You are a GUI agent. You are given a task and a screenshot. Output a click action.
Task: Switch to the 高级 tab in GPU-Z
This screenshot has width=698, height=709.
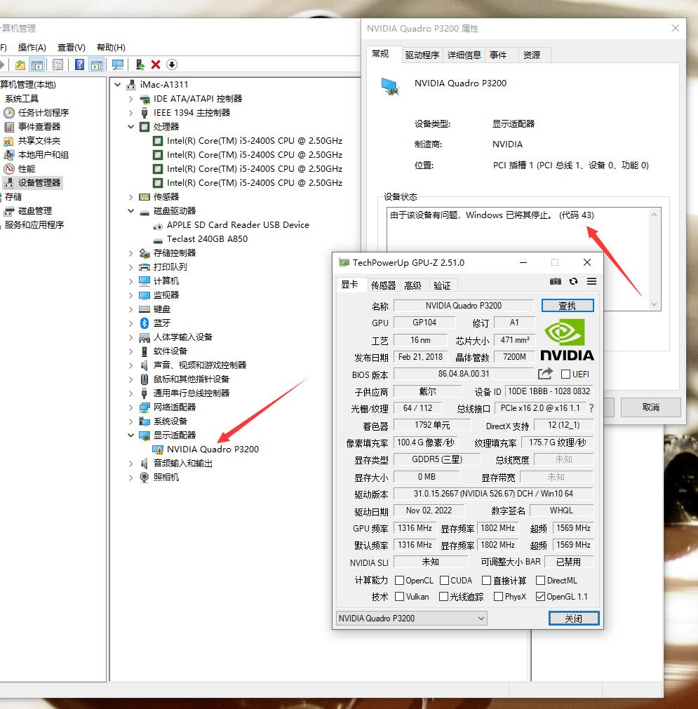point(412,285)
